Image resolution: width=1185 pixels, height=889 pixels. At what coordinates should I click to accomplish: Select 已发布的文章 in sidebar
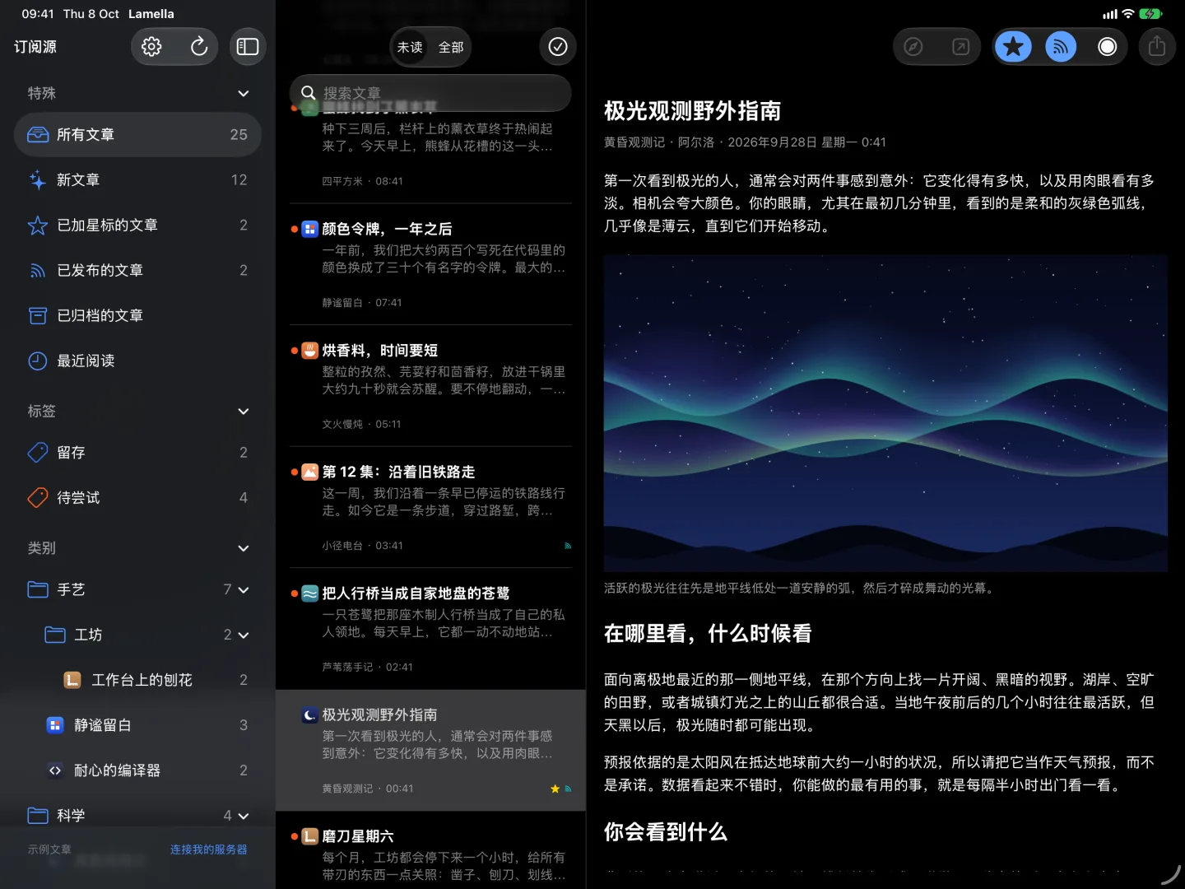(x=137, y=270)
